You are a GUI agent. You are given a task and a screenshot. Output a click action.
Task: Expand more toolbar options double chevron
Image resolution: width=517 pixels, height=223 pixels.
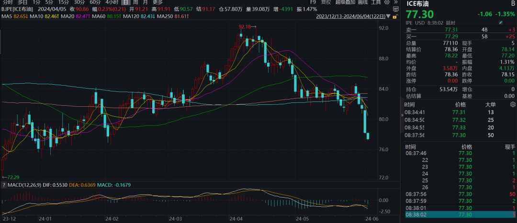(x=395, y=2)
